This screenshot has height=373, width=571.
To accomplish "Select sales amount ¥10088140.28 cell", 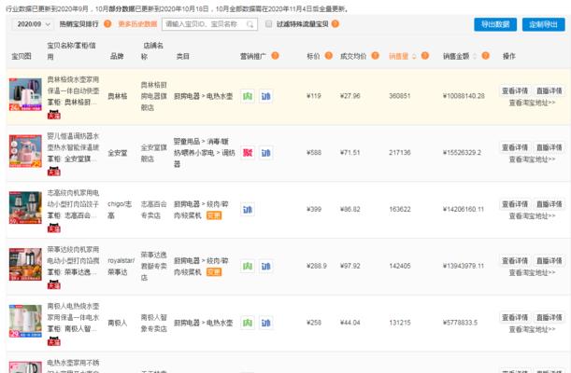I will coord(464,96).
